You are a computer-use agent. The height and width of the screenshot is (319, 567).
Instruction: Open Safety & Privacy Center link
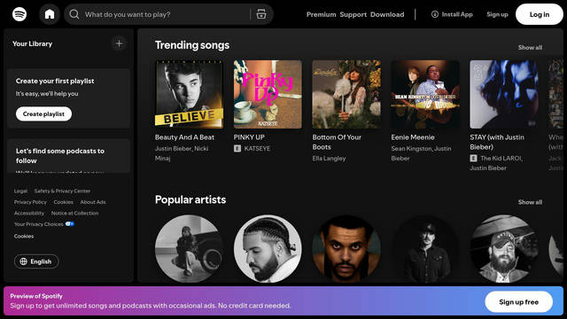coord(62,191)
